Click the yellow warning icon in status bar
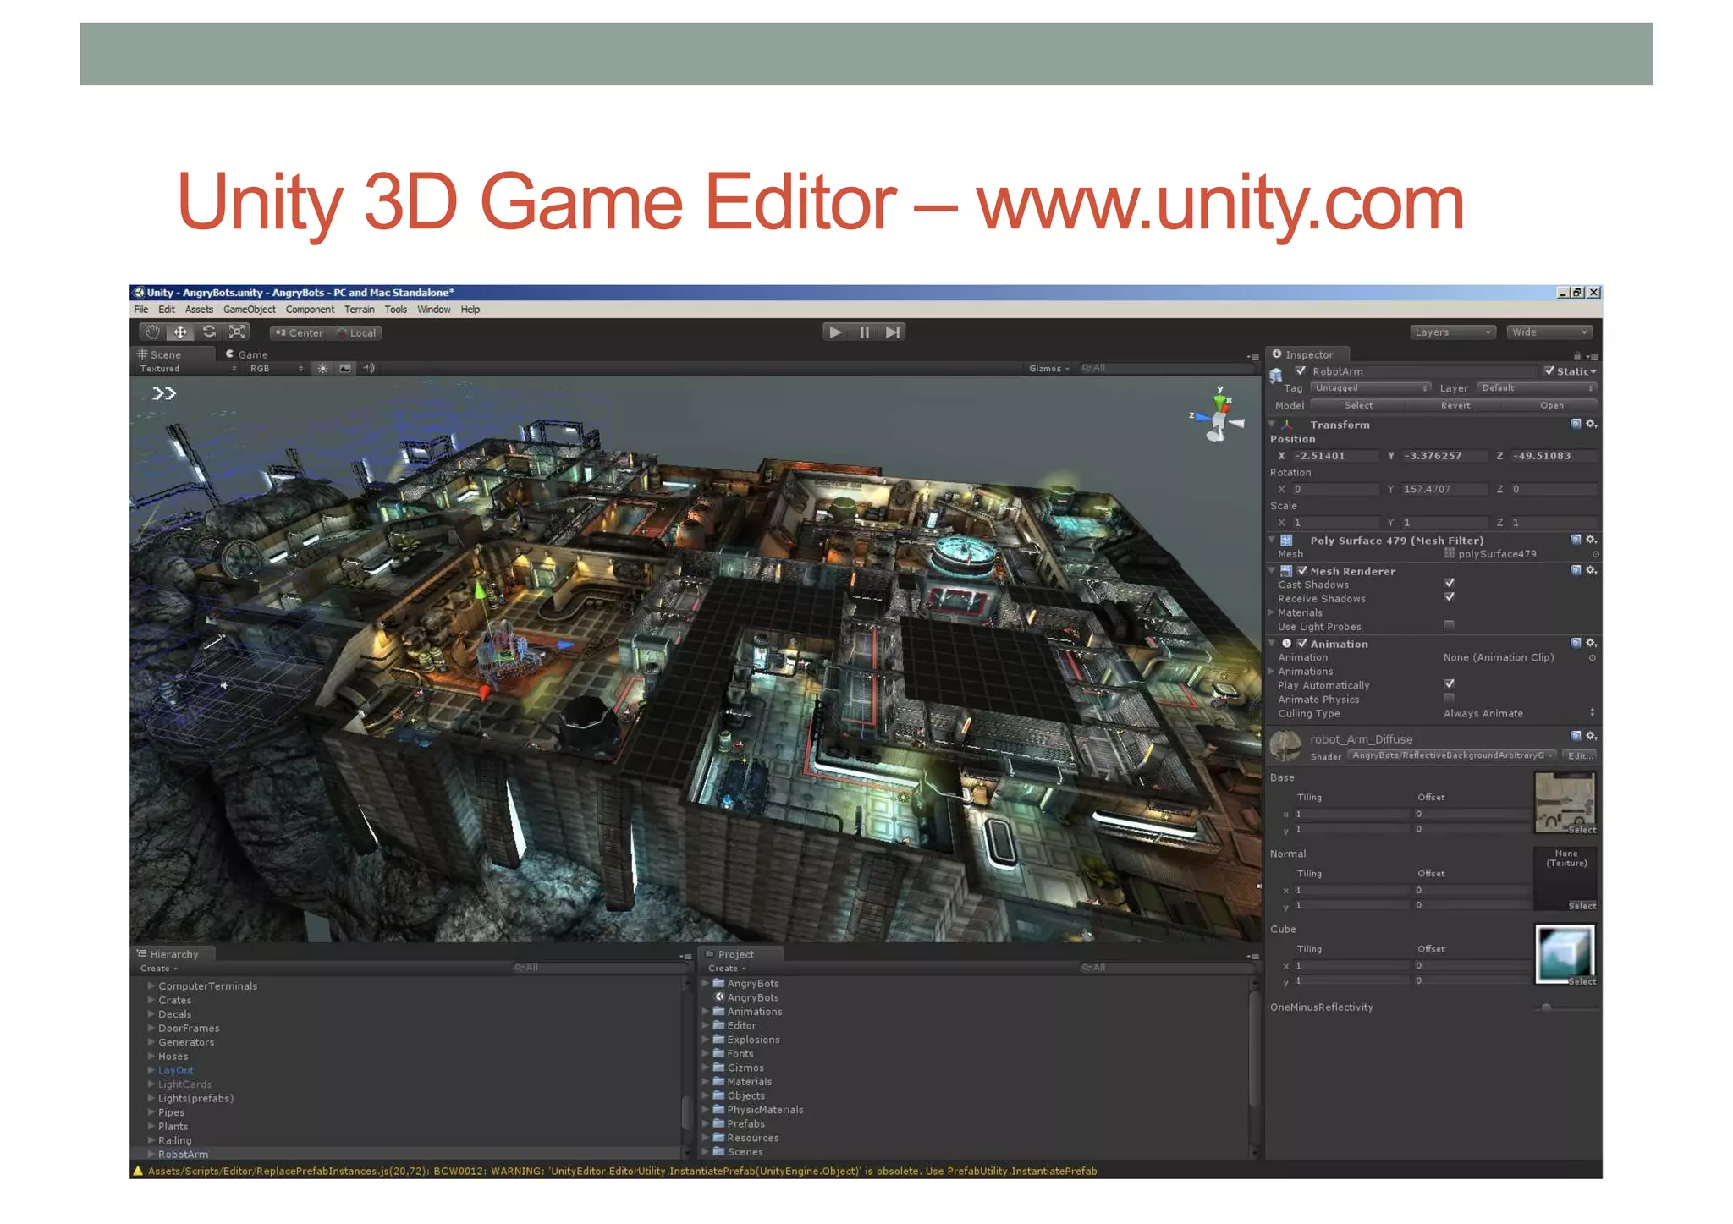The height and width of the screenshot is (1224, 1733). click(138, 1171)
